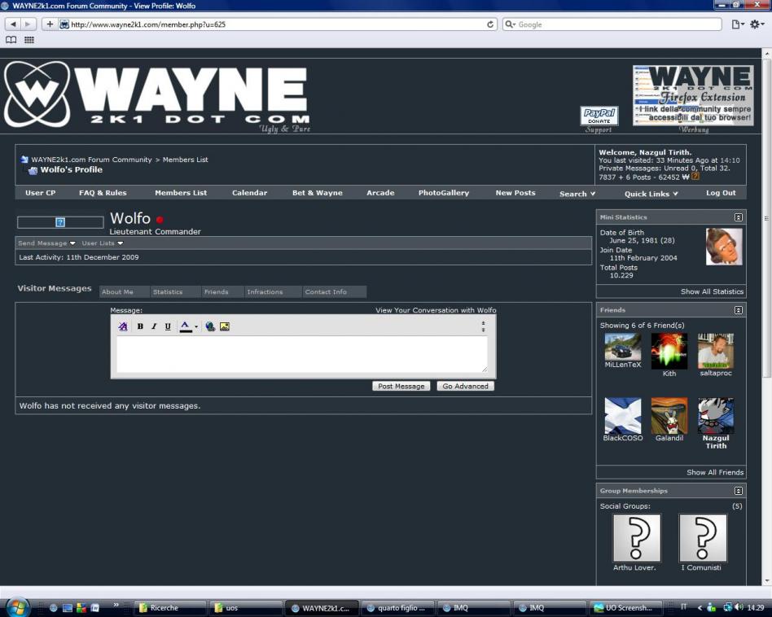This screenshot has height=617, width=772.
Task: Click the Post Message button
Action: click(x=401, y=387)
